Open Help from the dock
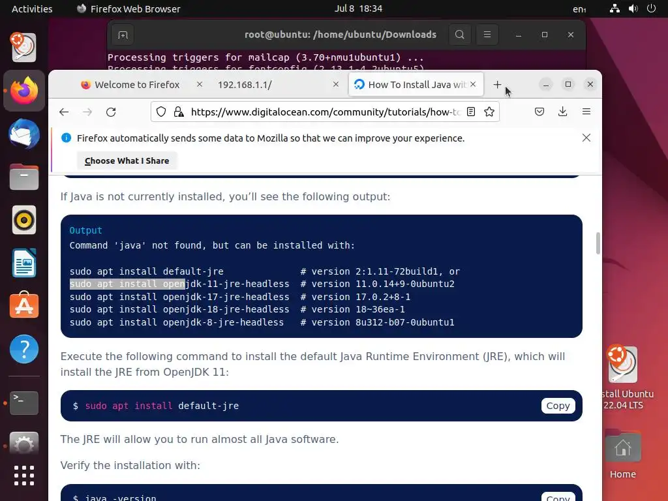The width and height of the screenshot is (668, 501). click(x=24, y=350)
